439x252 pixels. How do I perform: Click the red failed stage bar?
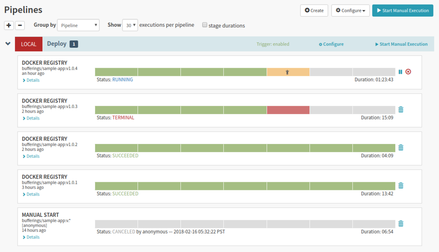pos(288,110)
